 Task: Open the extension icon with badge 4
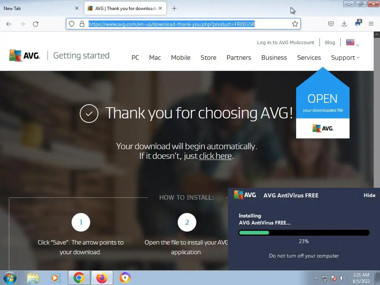(x=358, y=23)
